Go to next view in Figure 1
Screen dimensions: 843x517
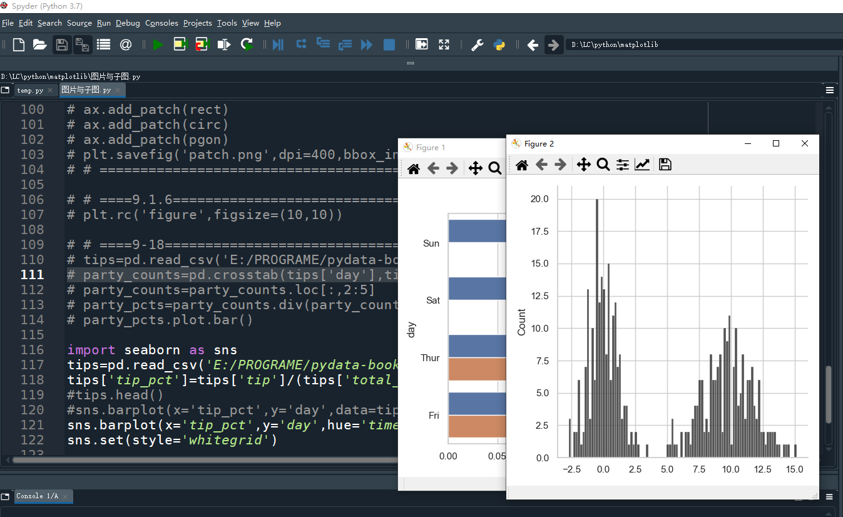(x=452, y=168)
